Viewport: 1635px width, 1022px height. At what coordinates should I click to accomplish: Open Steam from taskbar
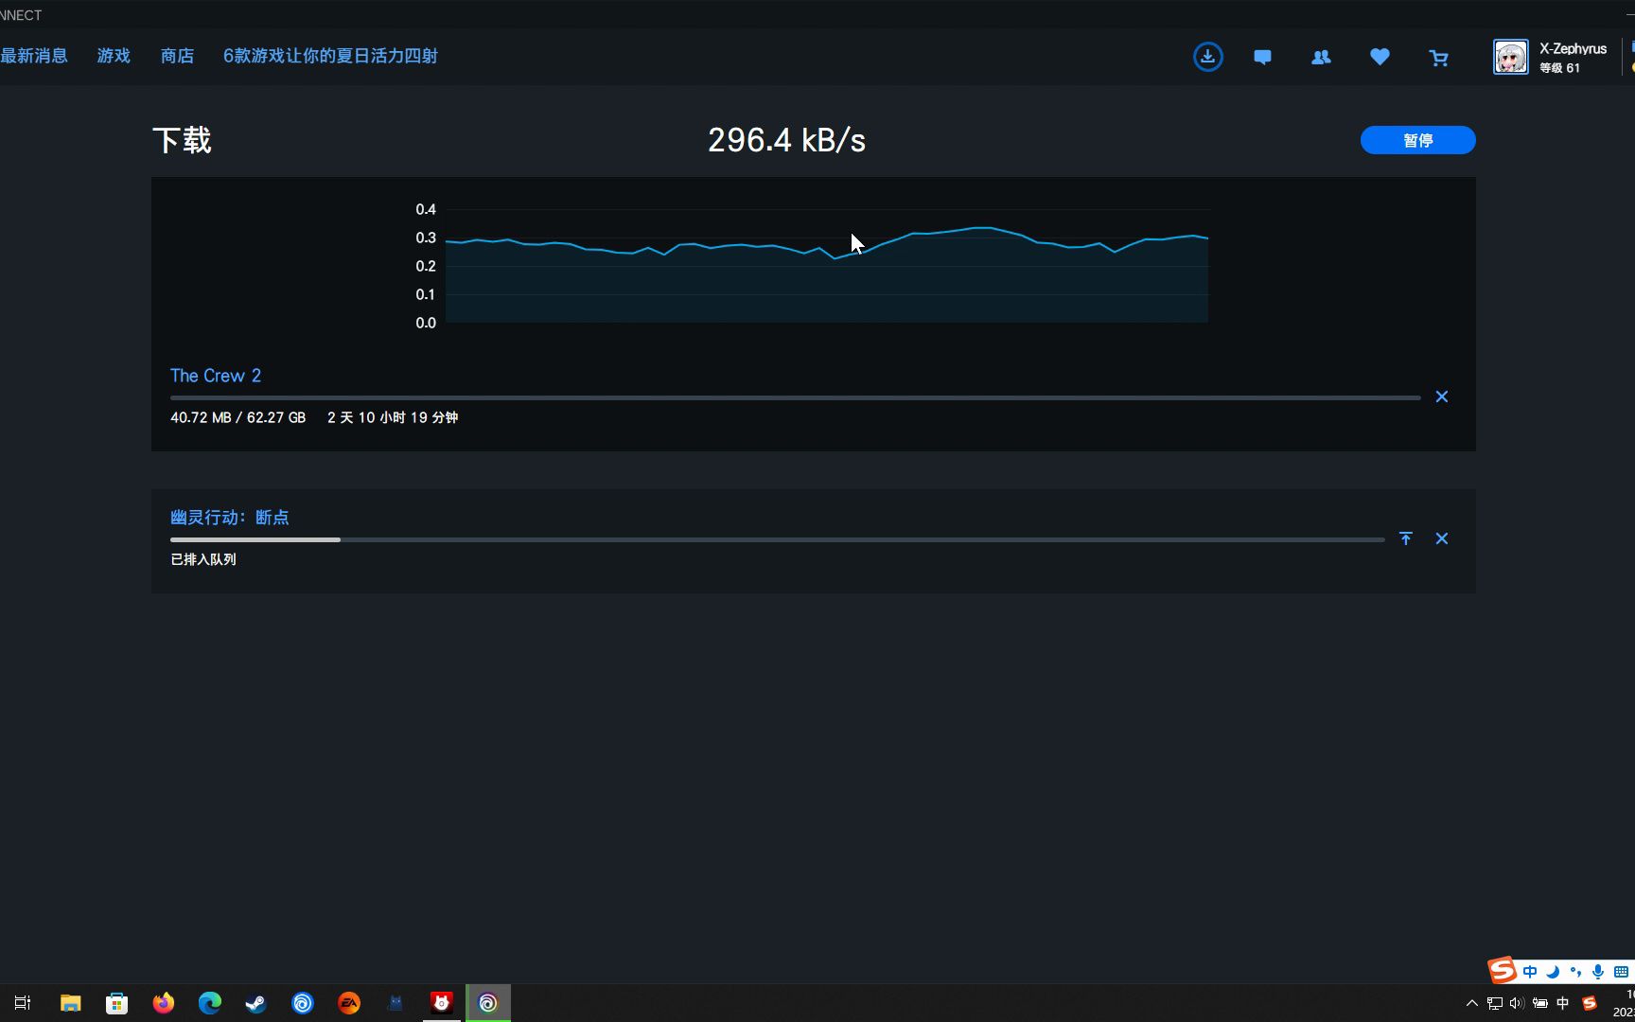[255, 1003]
